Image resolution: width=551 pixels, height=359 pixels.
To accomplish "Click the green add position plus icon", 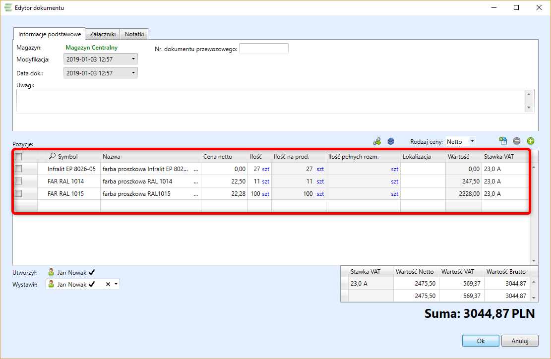I will pos(530,141).
